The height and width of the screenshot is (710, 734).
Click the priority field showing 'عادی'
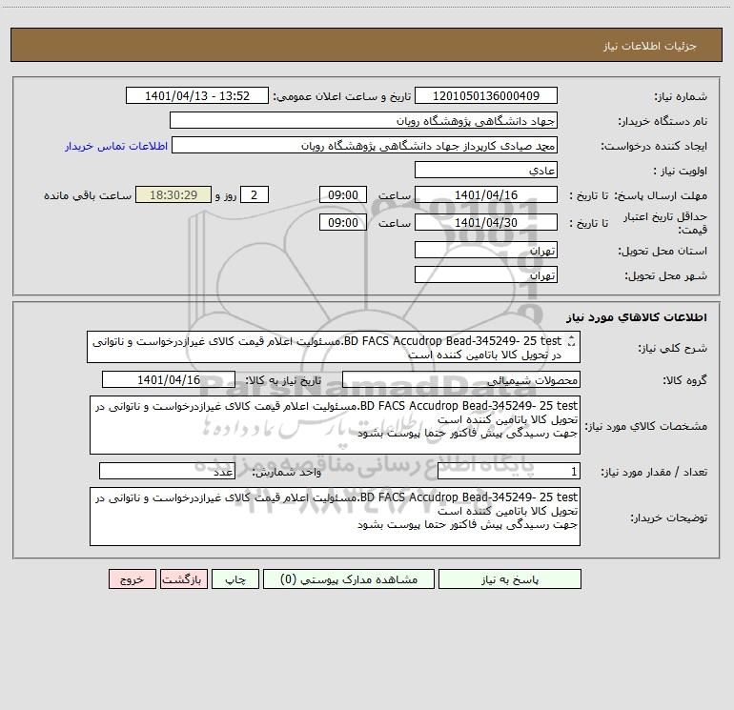coord(486,170)
